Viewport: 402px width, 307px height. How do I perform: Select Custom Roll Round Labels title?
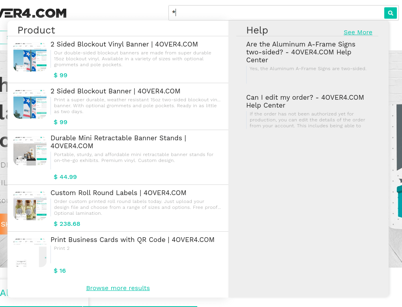pyautogui.click(x=118, y=193)
